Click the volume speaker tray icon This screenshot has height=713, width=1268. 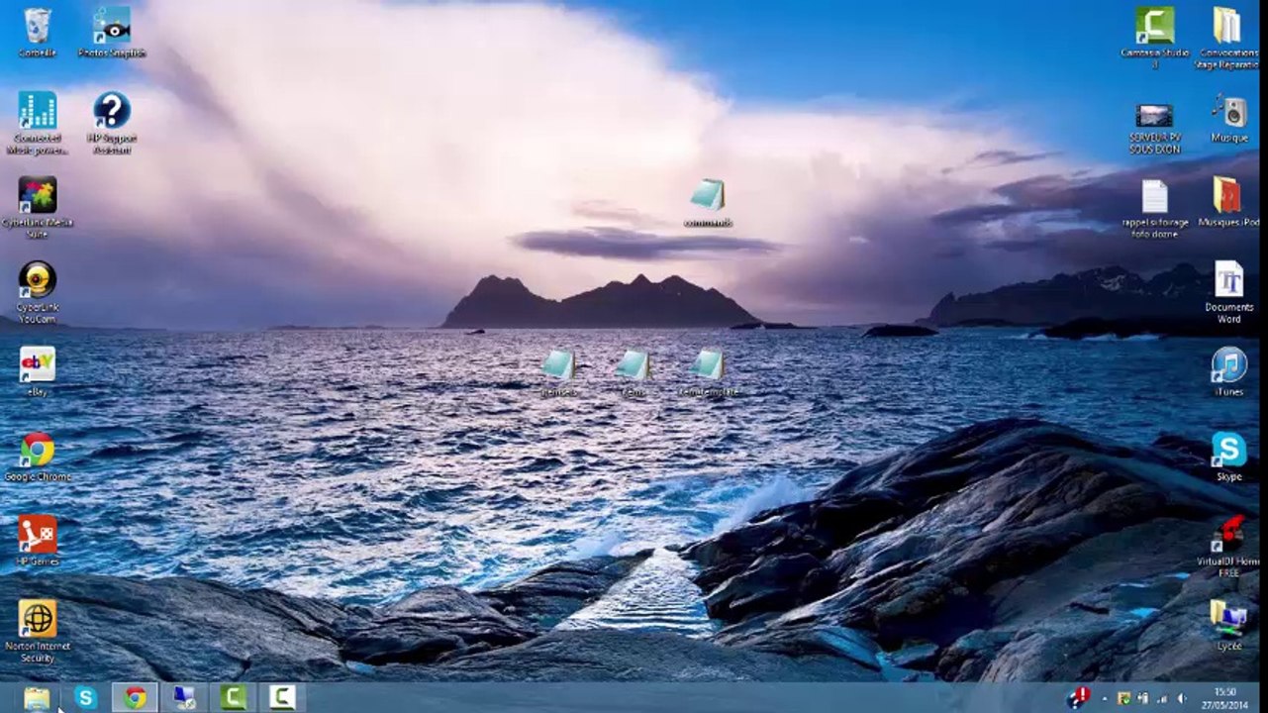(1181, 698)
